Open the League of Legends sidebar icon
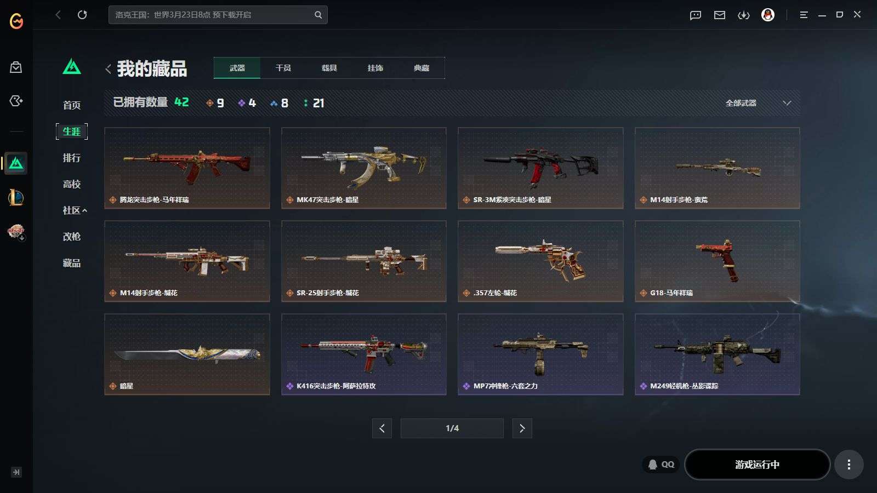Image resolution: width=877 pixels, height=493 pixels. click(x=16, y=197)
